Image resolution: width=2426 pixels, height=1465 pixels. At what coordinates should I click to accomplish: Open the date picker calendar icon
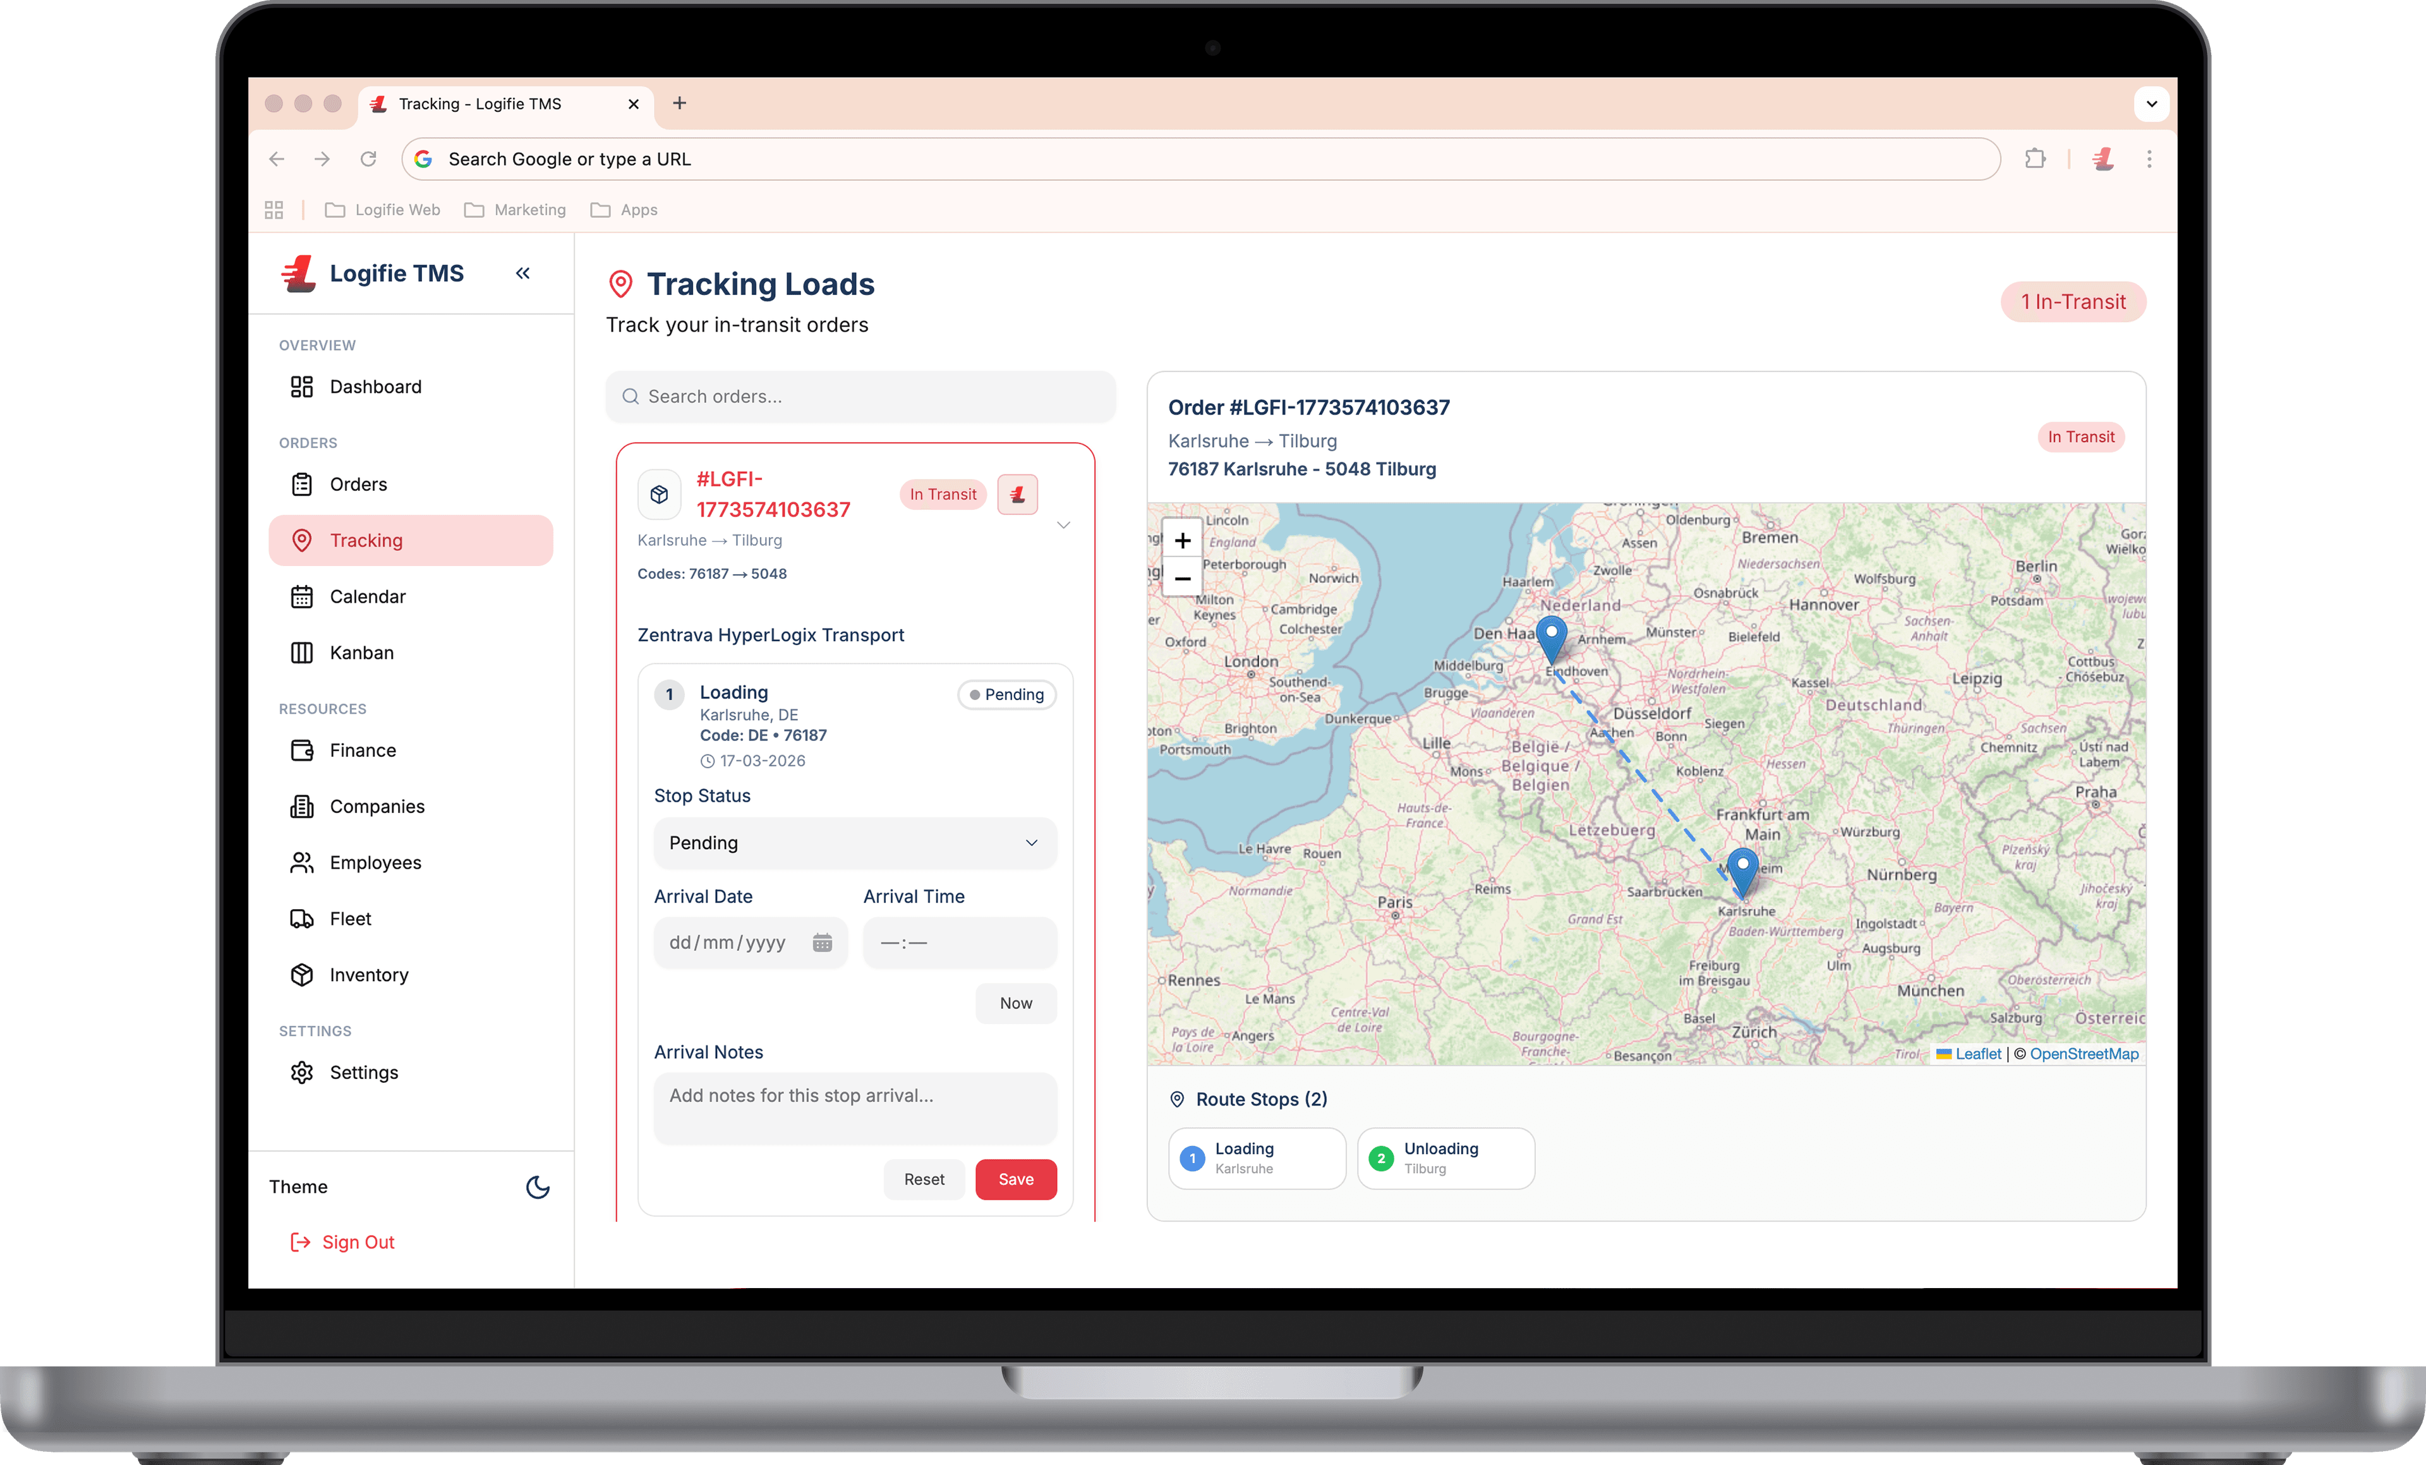click(x=822, y=943)
